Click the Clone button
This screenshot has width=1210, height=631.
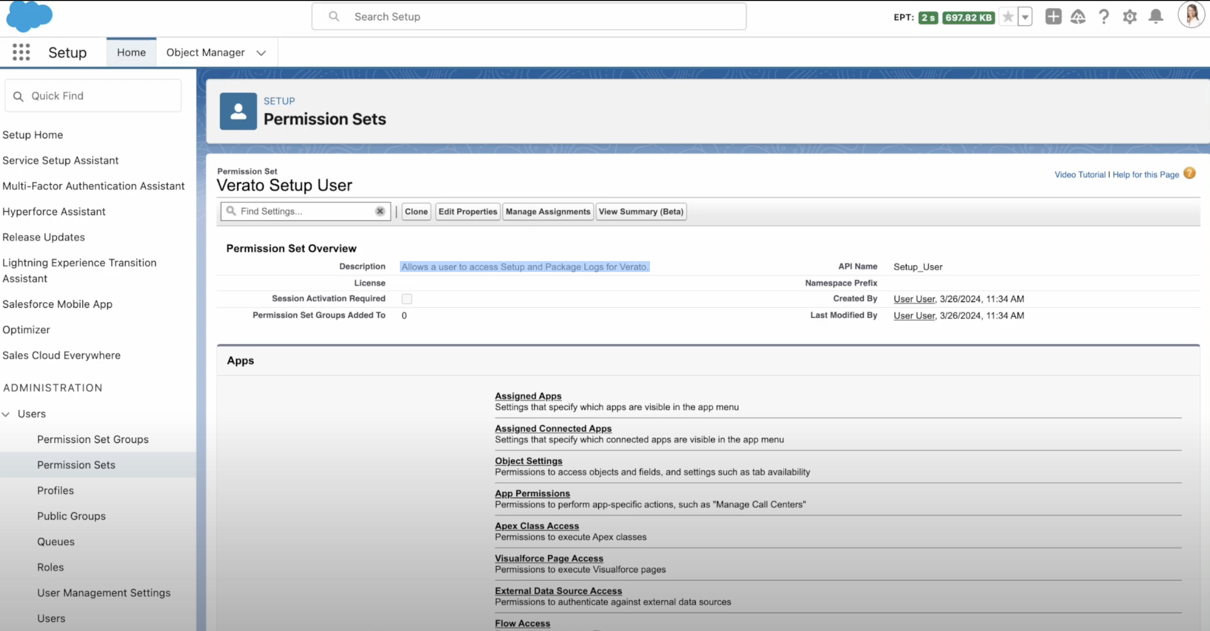point(416,211)
